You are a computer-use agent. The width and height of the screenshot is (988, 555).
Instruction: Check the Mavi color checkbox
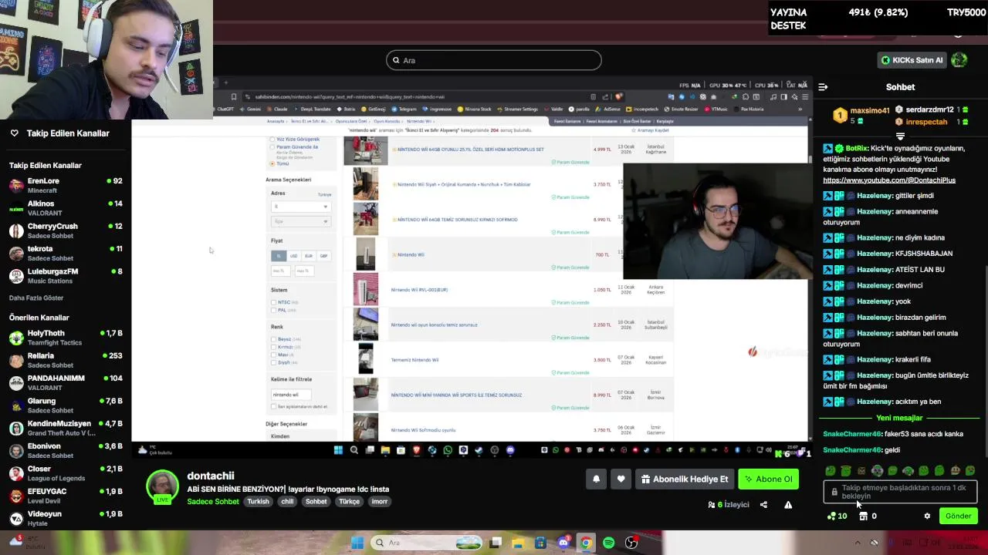pos(273,355)
